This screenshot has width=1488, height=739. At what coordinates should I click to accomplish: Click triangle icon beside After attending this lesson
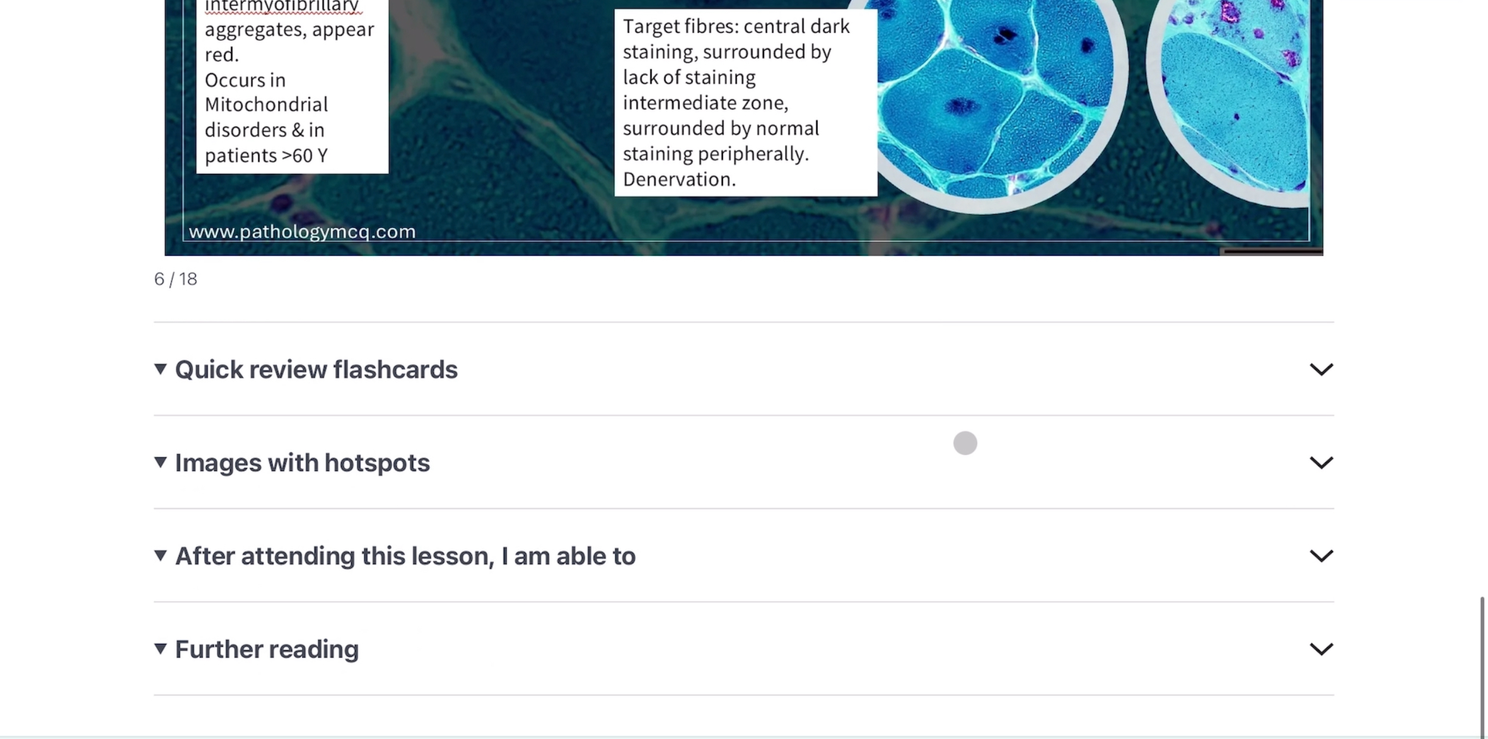pyautogui.click(x=160, y=556)
